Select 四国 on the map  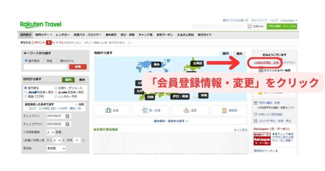(150, 97)
